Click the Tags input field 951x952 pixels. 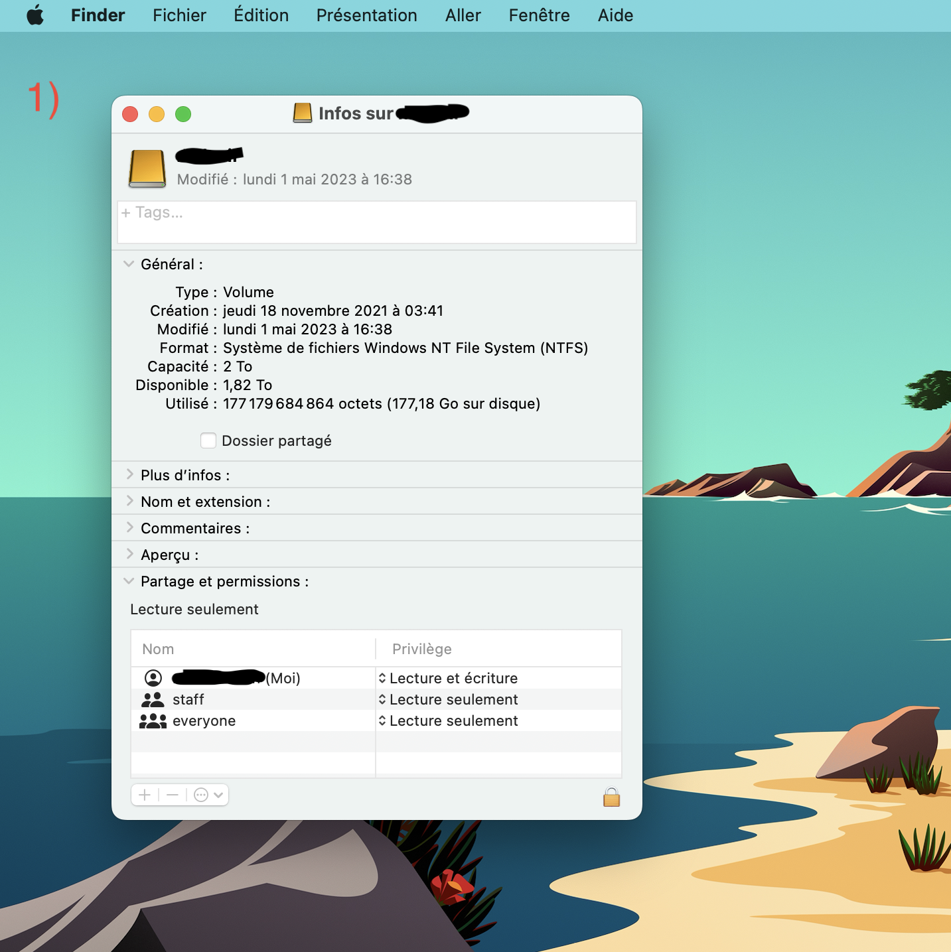point(377,222)
